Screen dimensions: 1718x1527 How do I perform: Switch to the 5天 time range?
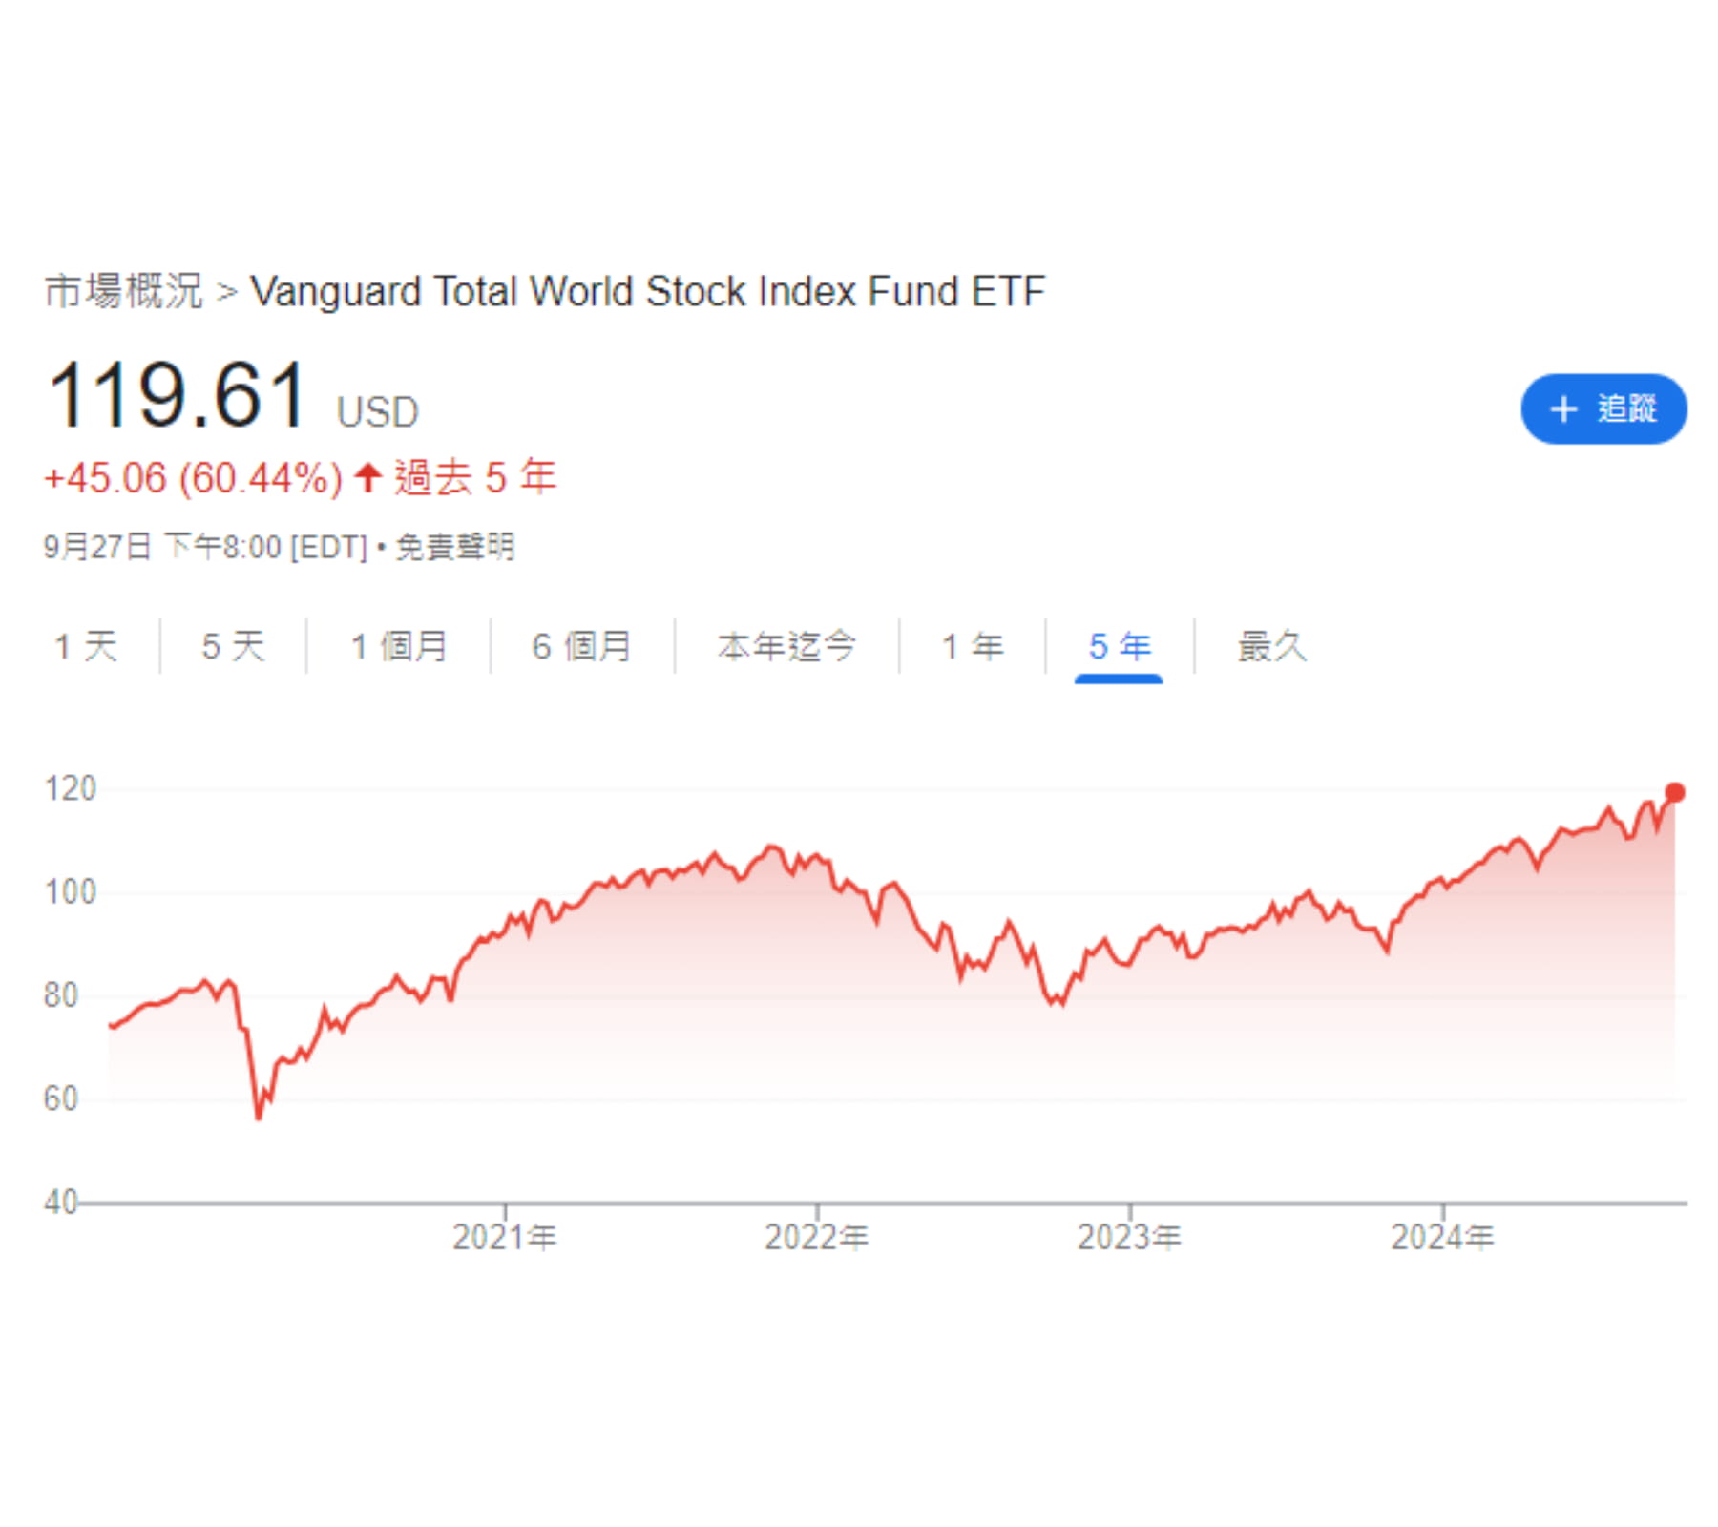pyautogui.click(x=232, y=645)
